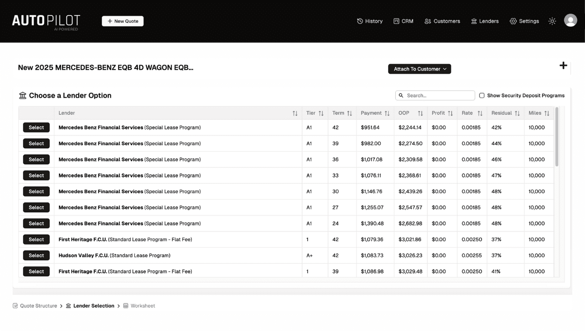
Task: Open the user avatar profile
Action: (x=570, y=20)
